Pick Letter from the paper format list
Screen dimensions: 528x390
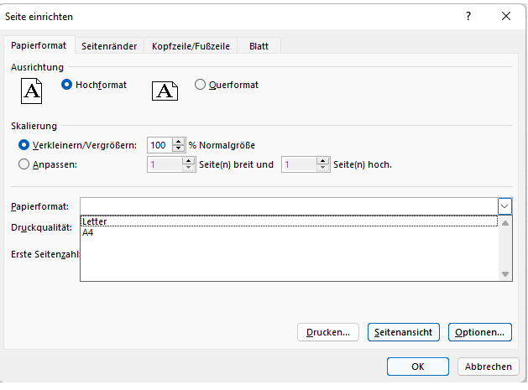click(x=290, y=221)
